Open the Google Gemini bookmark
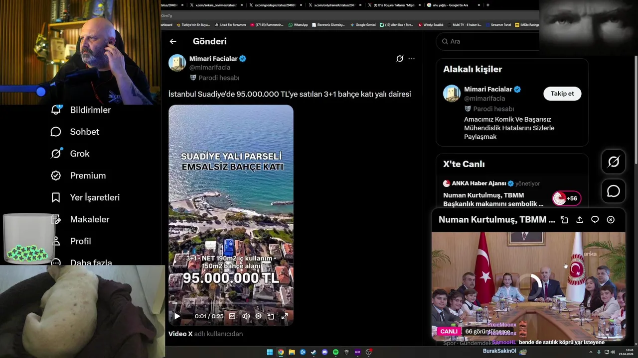638x358 pixels. pyautogui.click(x=363, y=25)
